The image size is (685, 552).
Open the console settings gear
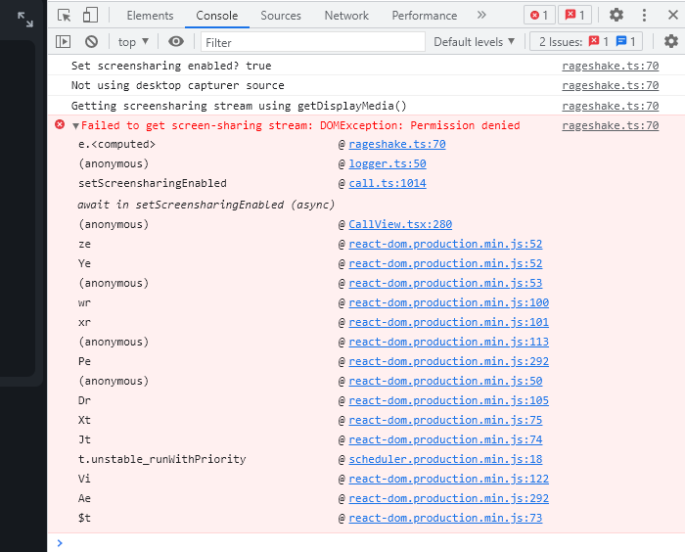coord(671,42)
